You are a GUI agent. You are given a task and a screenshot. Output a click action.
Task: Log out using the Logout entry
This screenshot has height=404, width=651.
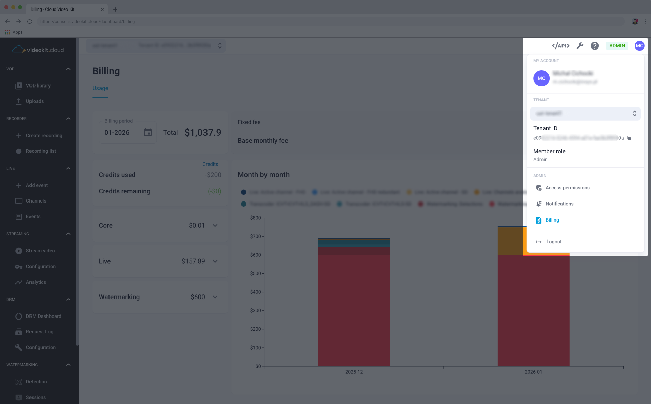[x=554, y=242]
